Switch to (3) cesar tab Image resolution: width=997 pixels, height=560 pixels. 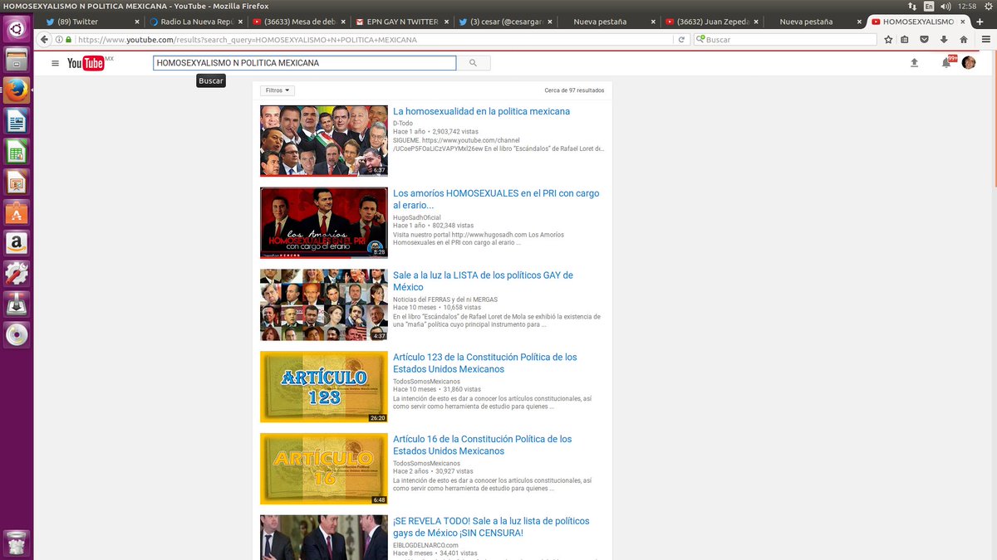coord(506,22)
